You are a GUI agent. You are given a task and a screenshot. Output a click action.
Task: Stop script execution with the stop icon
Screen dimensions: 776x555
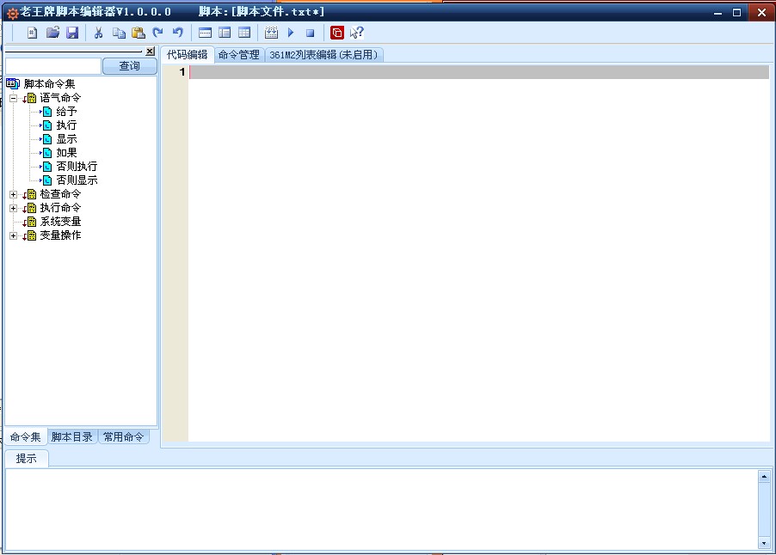point(310,33)
